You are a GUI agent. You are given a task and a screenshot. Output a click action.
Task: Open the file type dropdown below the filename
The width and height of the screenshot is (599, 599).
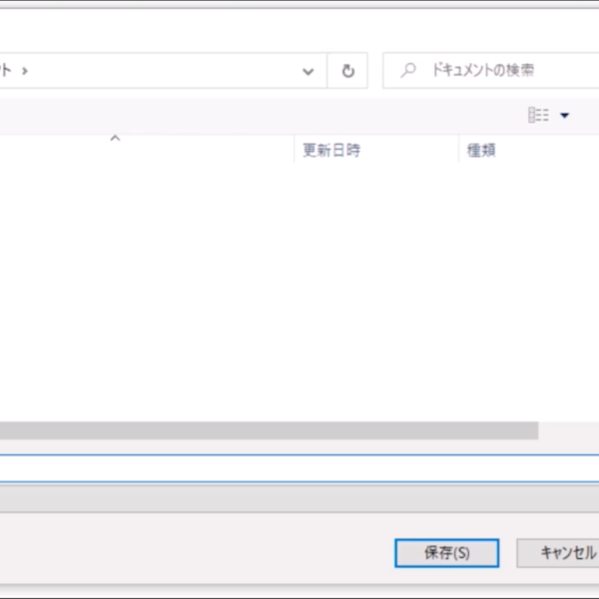[299, 498]
